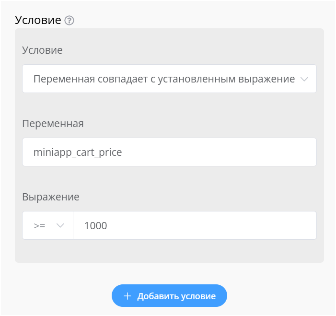Click the Условие field label inside the gray panel
This screenshot has height=316, width=336.
tap(42, 50)
